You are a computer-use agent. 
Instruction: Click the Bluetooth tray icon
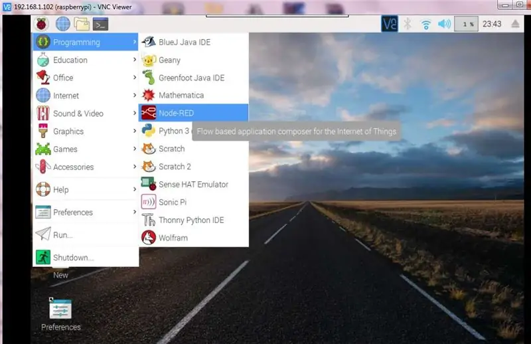408,24
